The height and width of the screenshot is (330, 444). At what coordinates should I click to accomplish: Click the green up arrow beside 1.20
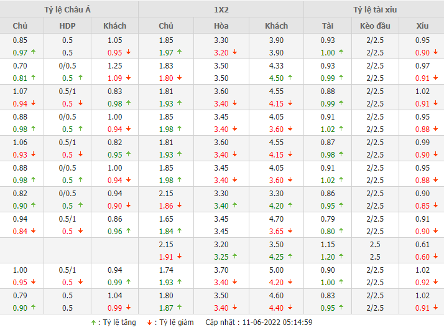point(341,257)
